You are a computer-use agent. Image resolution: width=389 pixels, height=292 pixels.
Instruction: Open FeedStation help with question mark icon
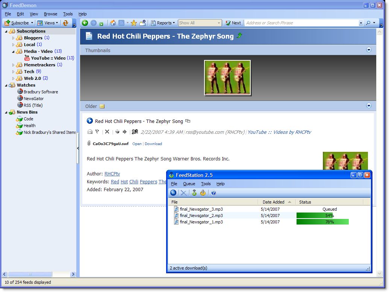tap(213, 193)
